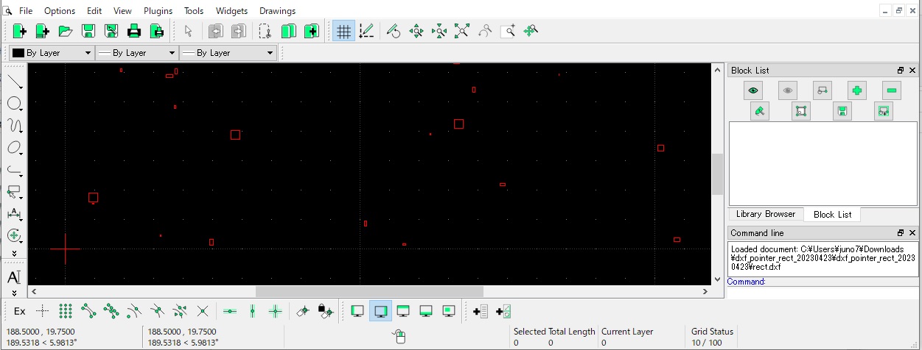Click the Save drawing icon

click(88, 31)
